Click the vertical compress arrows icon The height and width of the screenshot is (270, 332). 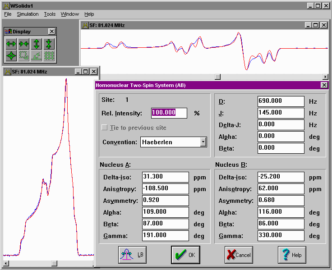pyautogui.click(x=49, y=44)
